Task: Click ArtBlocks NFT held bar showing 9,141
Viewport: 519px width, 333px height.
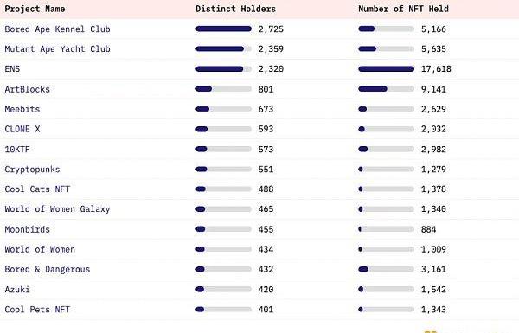Action: pyautogui.click(x=387, y=89)
